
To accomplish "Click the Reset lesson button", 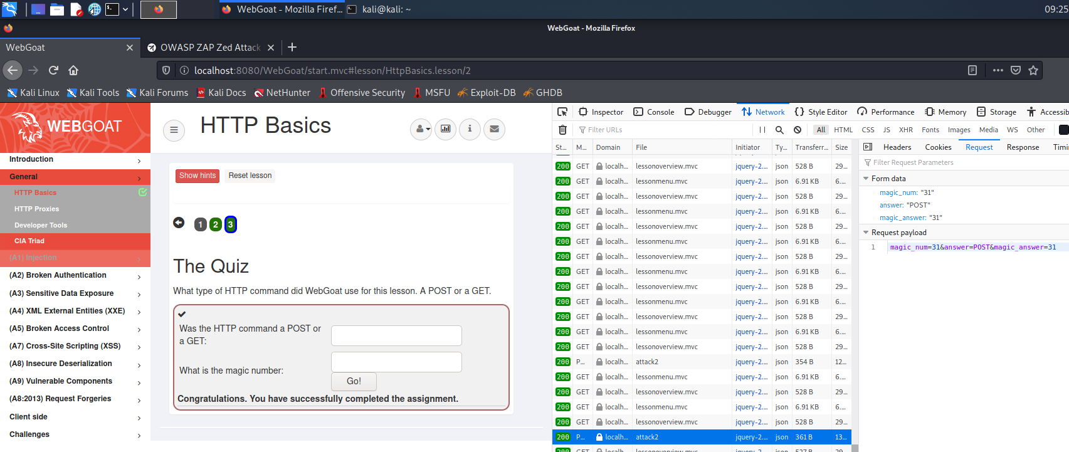I will click(250, 176).
